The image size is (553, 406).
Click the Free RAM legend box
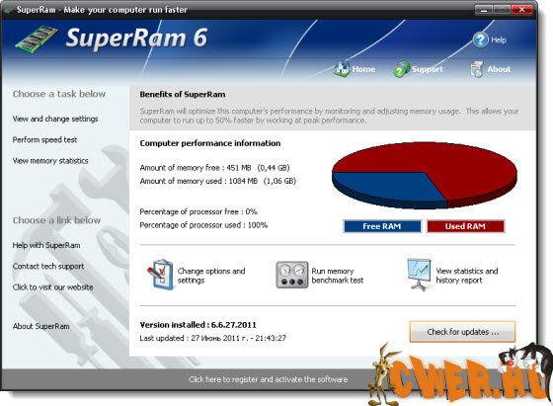(382, 226)
